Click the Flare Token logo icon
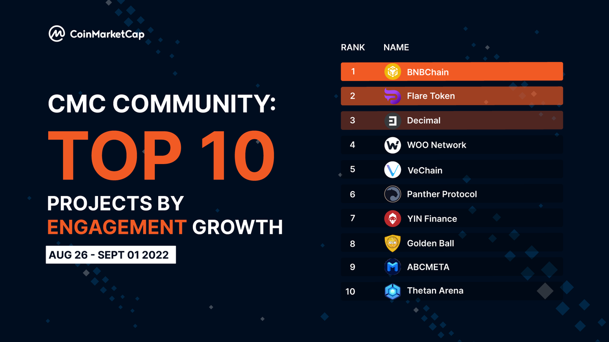Viewport: 609px width, 342px height. 393,96
